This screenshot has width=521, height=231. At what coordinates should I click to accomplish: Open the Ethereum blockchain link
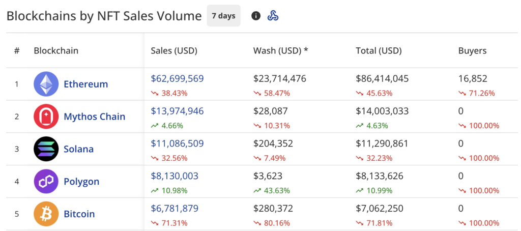(85, 84)
